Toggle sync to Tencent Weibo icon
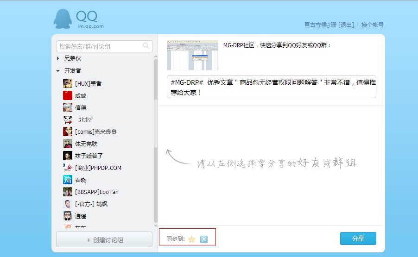This screenshot has width=418, height=257. click(204, 239)
